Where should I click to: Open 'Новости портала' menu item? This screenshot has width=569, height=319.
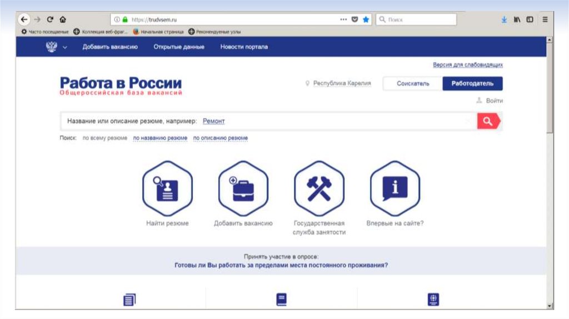coord(244,47)
